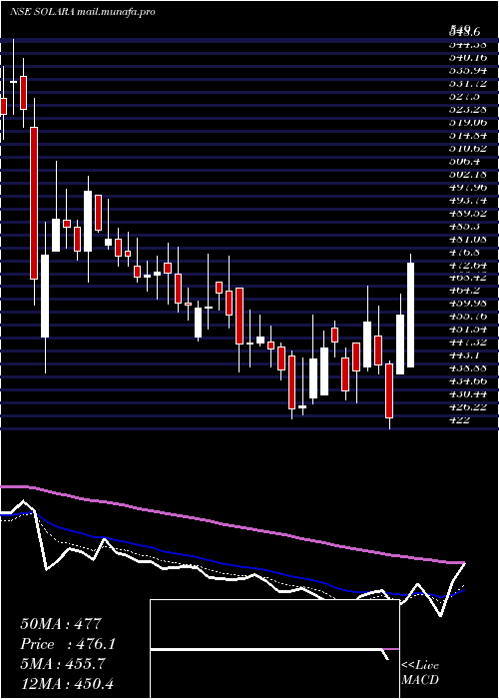499x699 pixels.
Task: Click the 455.76 price axis label
Action: [468, 317]
